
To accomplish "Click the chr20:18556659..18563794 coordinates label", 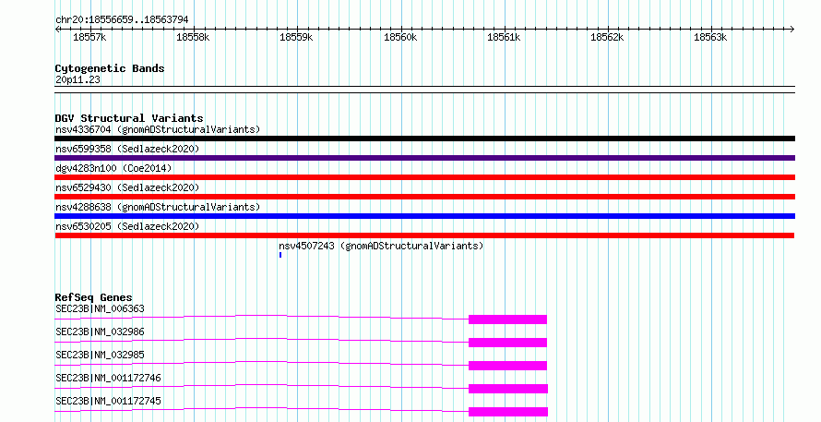I will click(122, 20).
